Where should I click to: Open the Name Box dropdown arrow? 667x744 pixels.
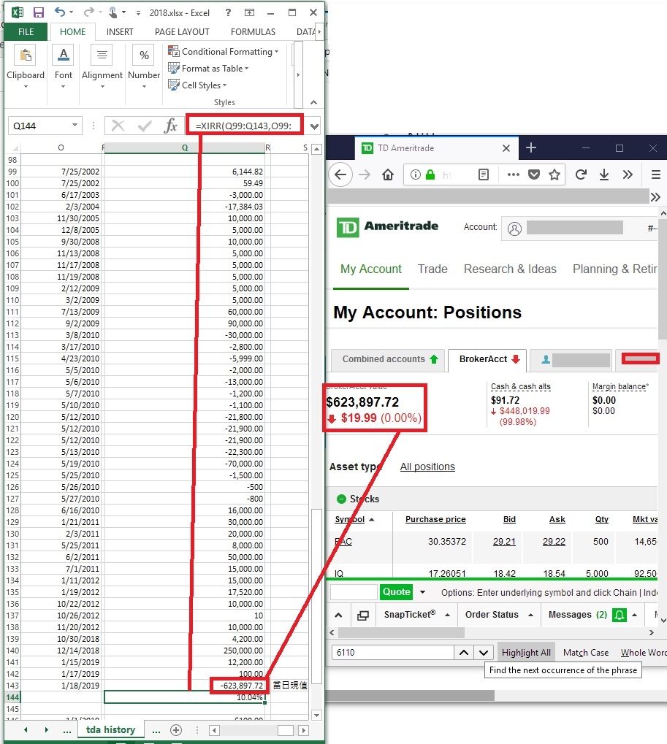75,126
